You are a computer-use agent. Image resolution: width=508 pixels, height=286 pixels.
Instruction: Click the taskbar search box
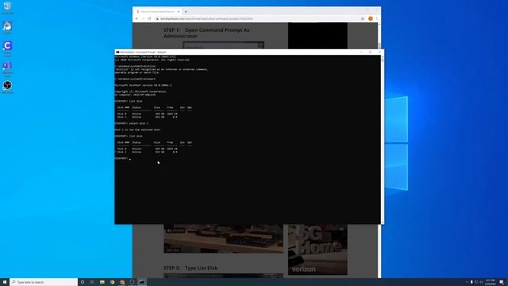pos(44,282)
